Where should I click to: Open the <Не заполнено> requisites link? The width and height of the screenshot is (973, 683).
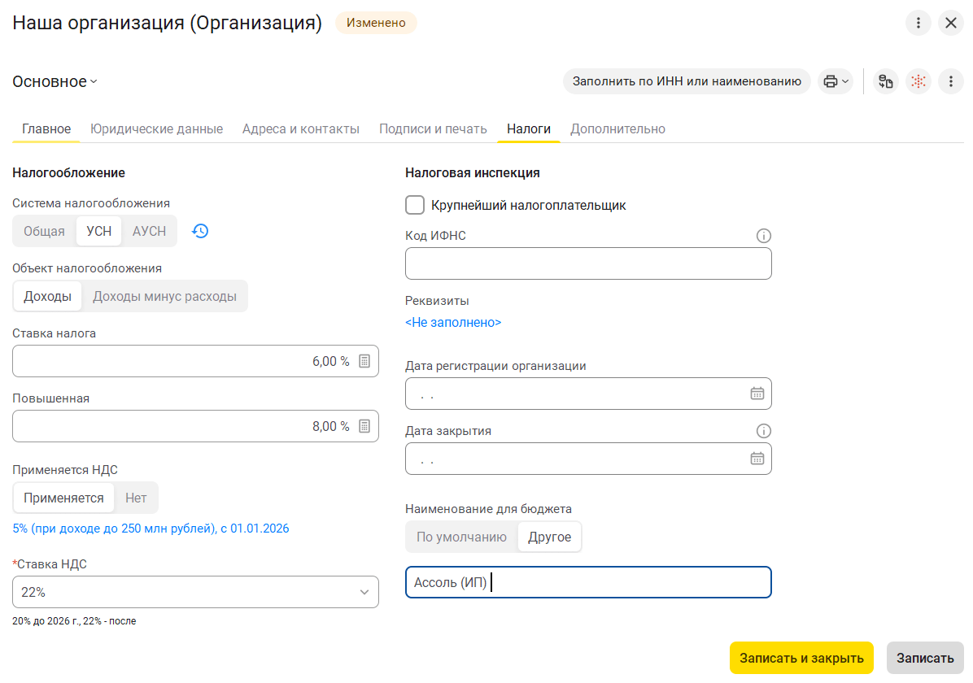tap(453, 322)
